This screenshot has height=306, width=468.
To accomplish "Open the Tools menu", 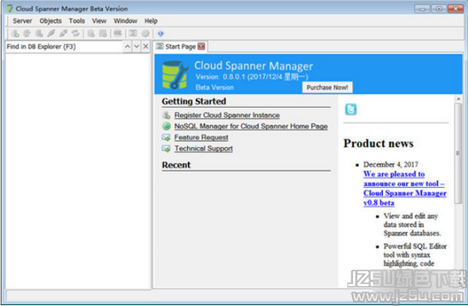I will (x=77, y=21).
